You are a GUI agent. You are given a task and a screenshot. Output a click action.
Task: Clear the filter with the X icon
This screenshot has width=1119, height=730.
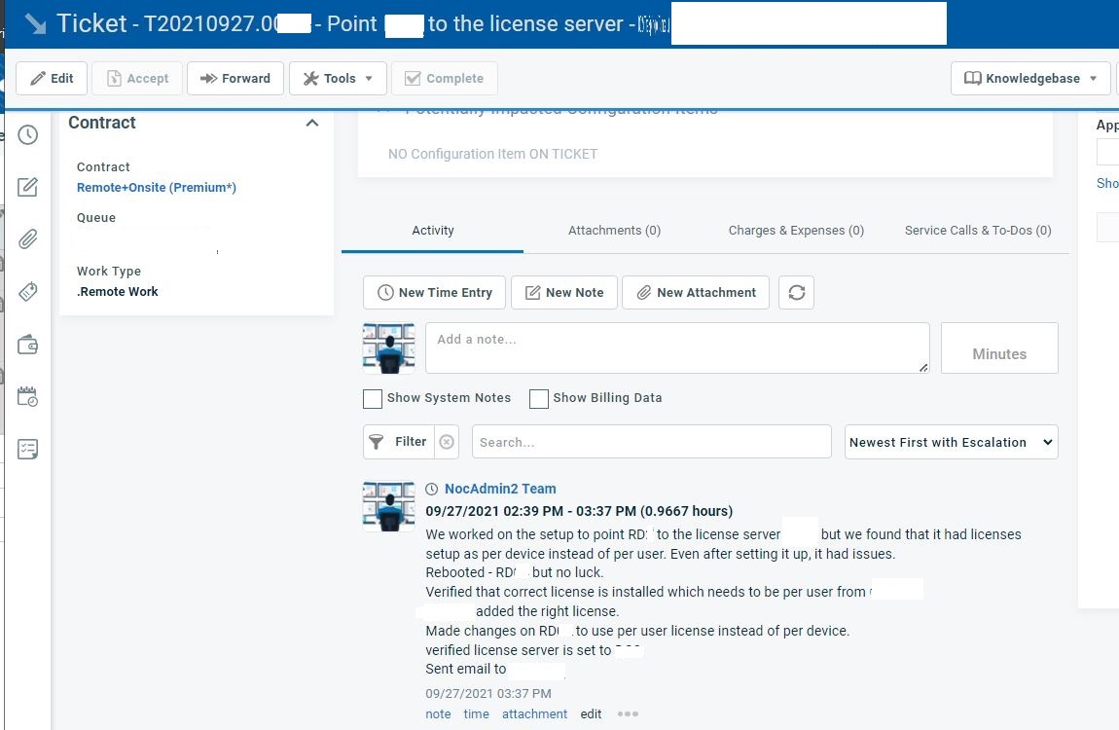(447, 442)
